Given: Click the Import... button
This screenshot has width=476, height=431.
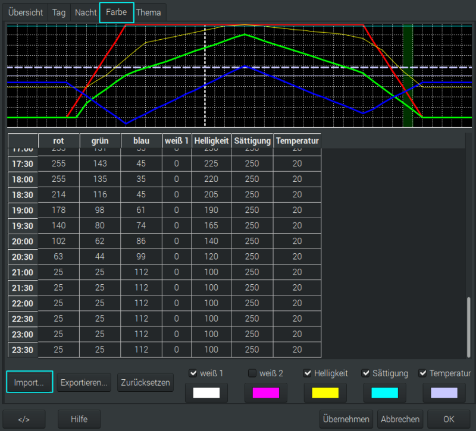Looking at the screenshot, I should [29, 382].
